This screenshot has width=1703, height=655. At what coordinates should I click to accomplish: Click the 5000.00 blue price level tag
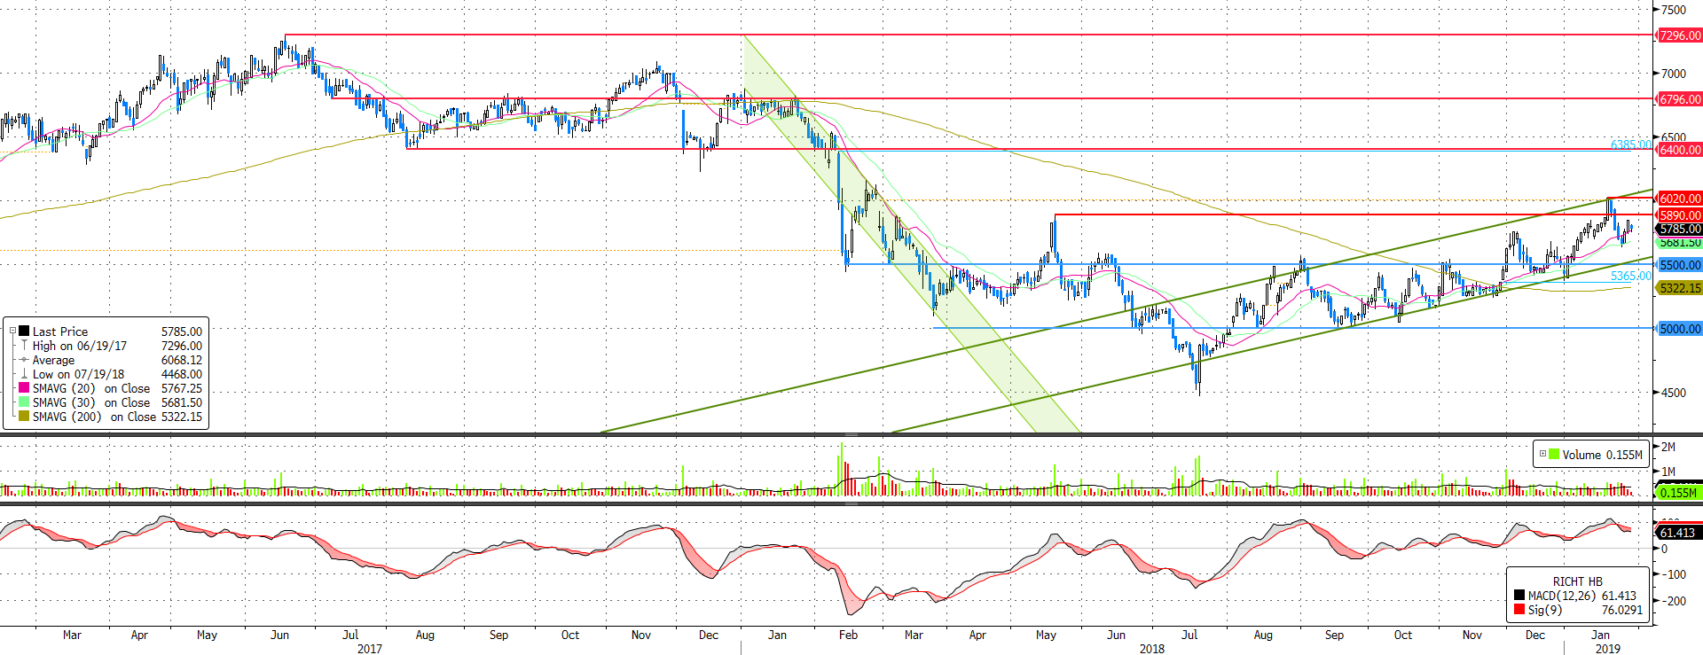pyautogui.click(x=1679, y=329)
